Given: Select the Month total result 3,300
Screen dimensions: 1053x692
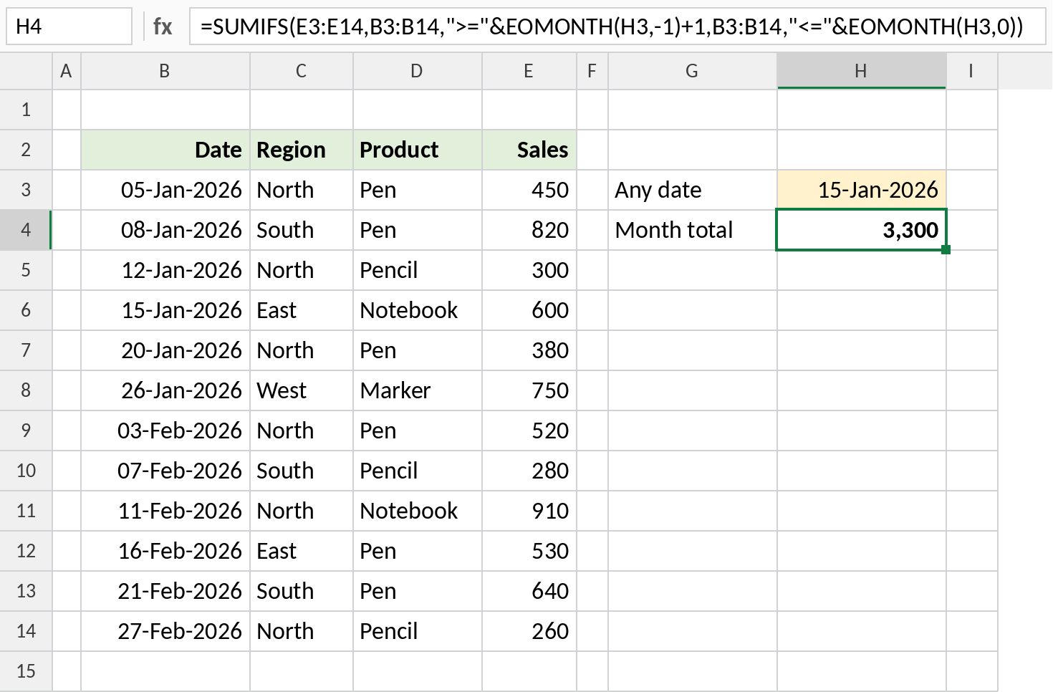Looking at the screenshot, I should 862,230.
